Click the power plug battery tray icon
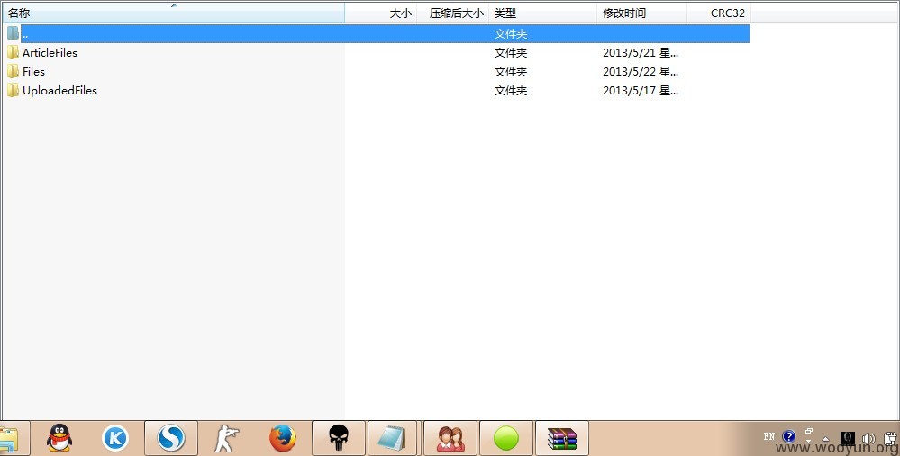 (x=890, y=439)
